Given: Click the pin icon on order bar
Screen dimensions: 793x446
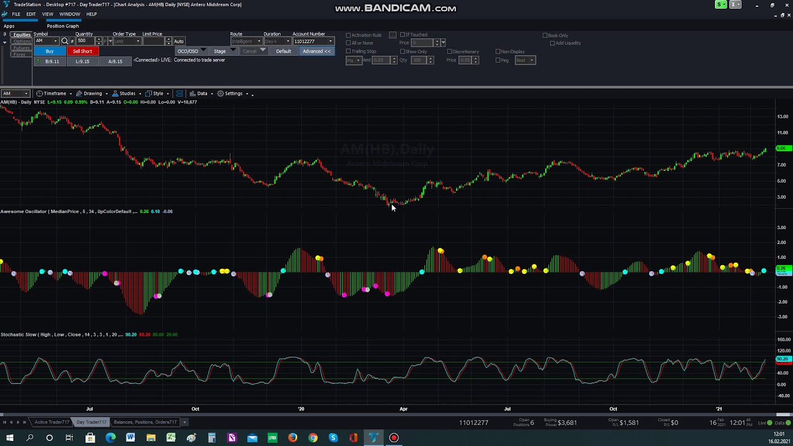Looking at the screenshot, I should [x=5, y=35].
